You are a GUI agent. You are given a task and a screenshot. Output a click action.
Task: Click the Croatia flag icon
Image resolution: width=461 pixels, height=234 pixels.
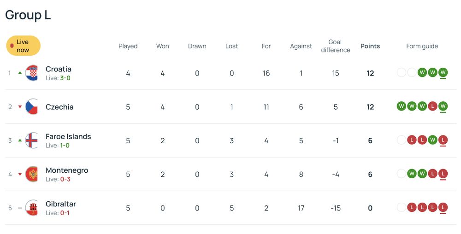pos(32,73)
